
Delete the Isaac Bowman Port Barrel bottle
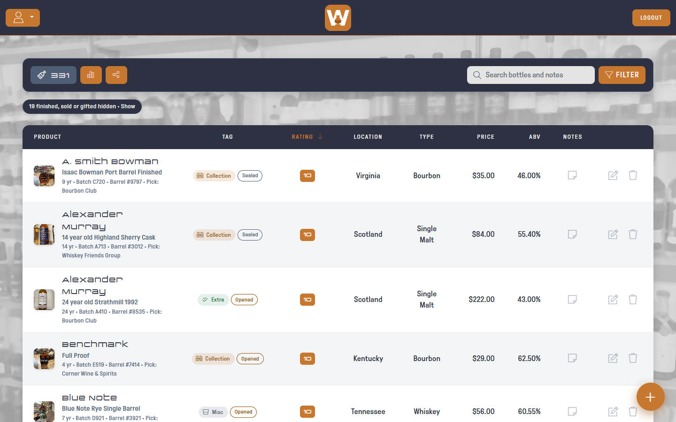(633, 175)
